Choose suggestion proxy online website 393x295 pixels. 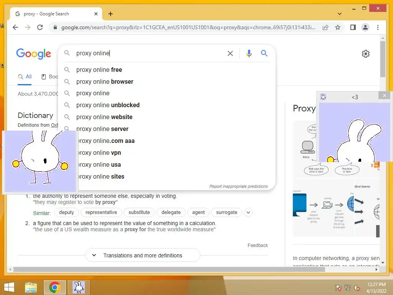pos(167,117)
